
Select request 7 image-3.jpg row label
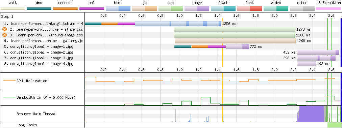point(39,58)
